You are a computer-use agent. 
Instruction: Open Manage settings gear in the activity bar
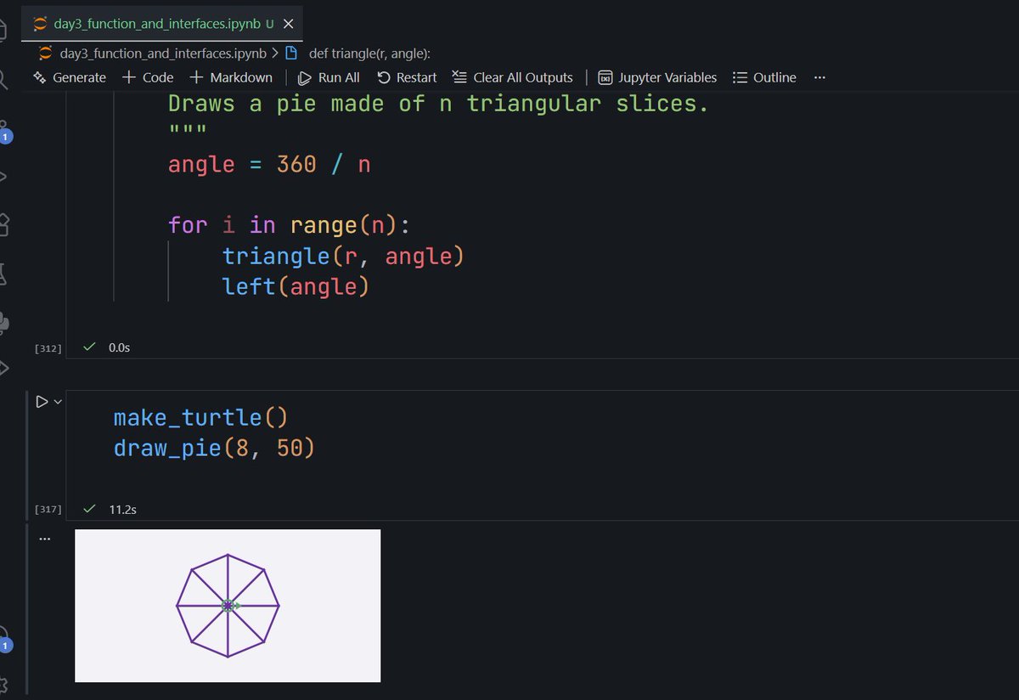5,686
